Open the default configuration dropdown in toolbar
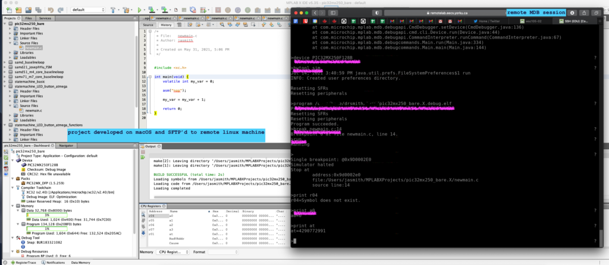 click(88, 10)
